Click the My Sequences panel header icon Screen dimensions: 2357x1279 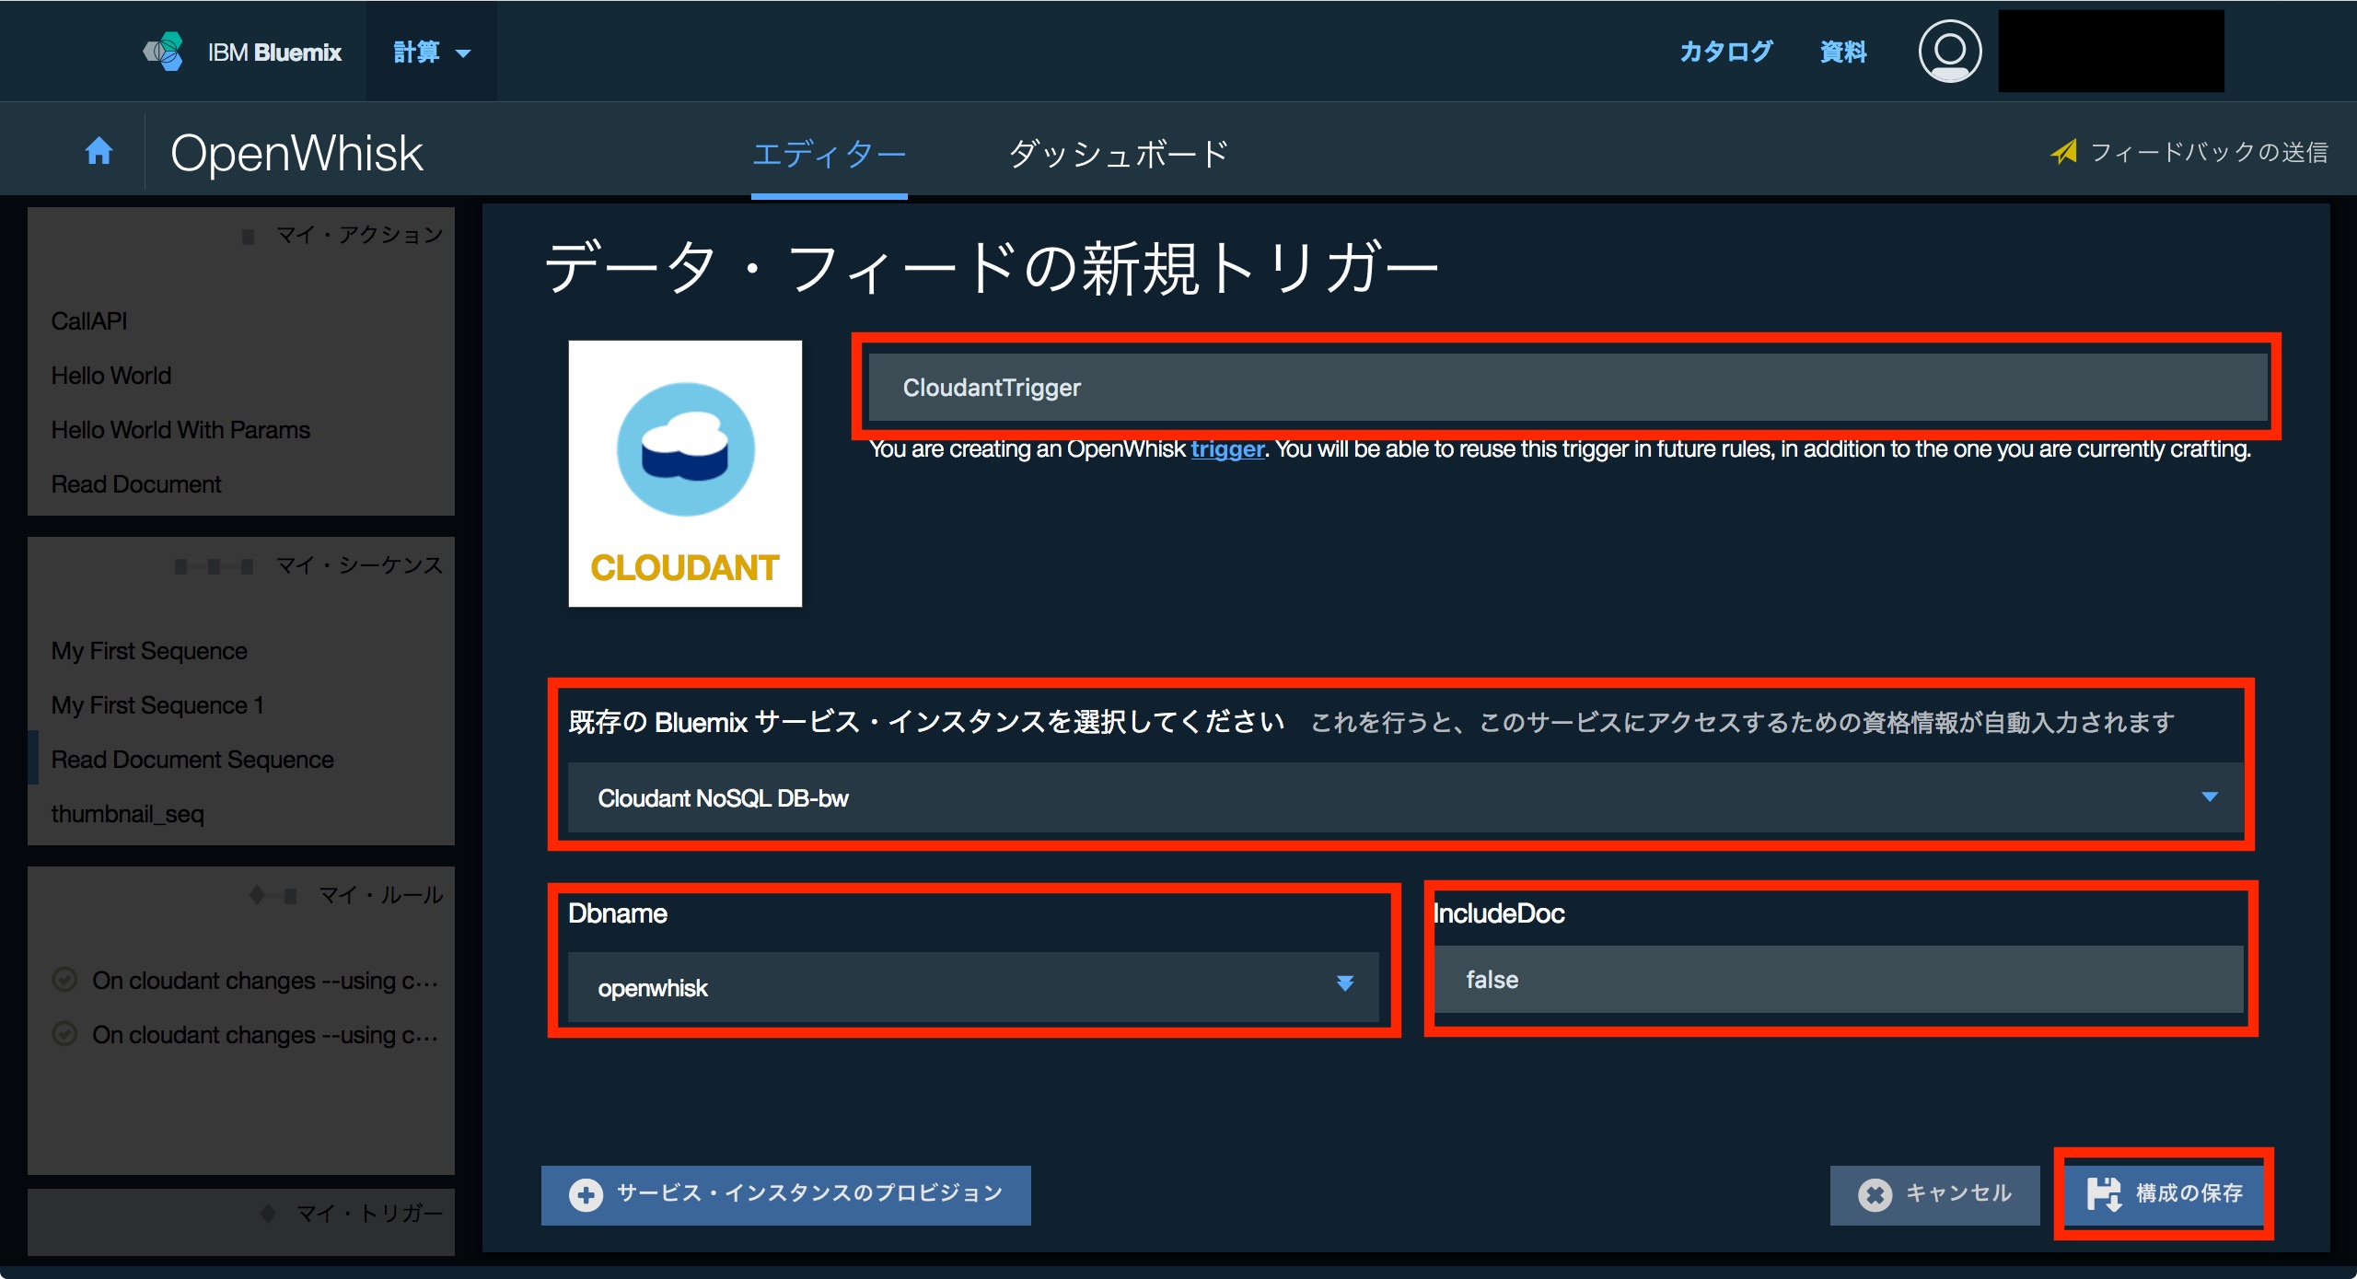(x=214, y=566)
